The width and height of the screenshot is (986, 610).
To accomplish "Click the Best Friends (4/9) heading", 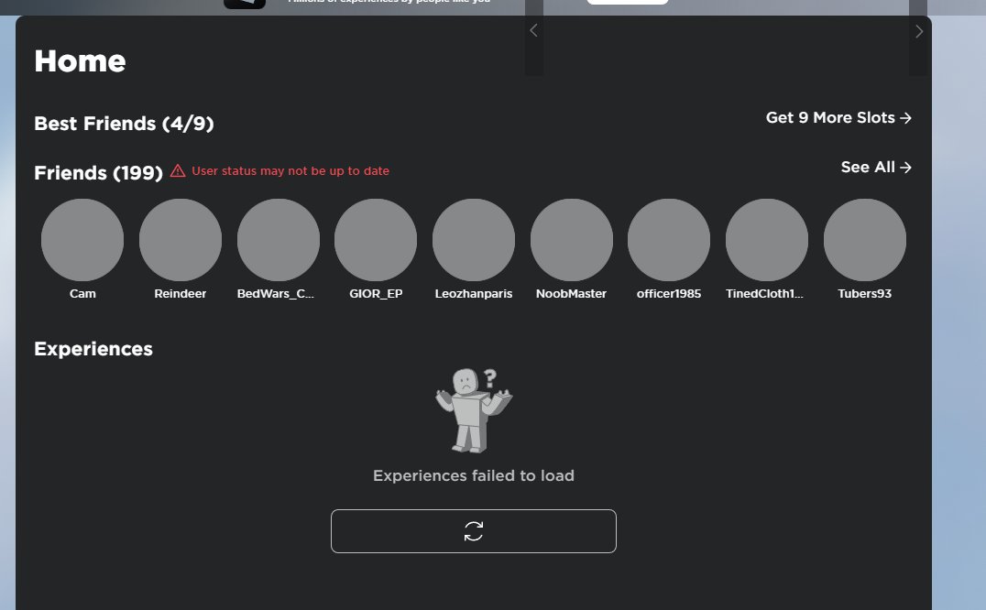I will pos(124,123).
